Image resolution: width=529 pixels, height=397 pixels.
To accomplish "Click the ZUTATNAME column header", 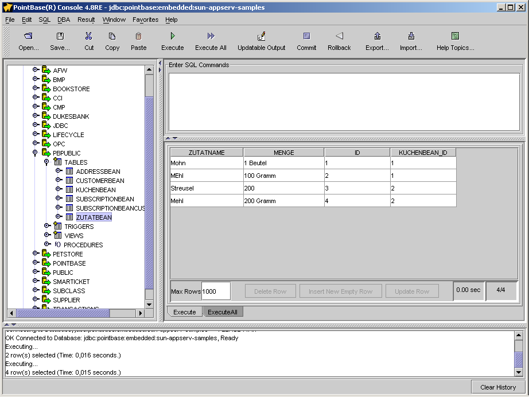I will point(207,153).
